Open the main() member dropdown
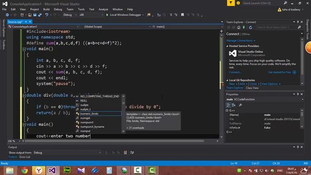Image resolution: width=311 pixels, height=175 pixels. pos(188,27)
